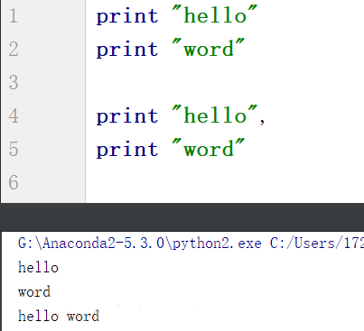Screen dimensions: 364x331
Task: Click line number 1 in the gutter
Action: click(x=14, y=16)
